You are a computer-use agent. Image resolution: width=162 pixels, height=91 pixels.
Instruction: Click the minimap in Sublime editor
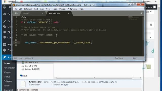(134, 18)
